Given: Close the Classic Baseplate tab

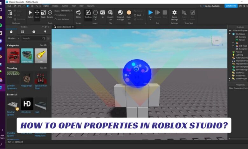Looking at the screenshot, I should [x=73, y=27].
